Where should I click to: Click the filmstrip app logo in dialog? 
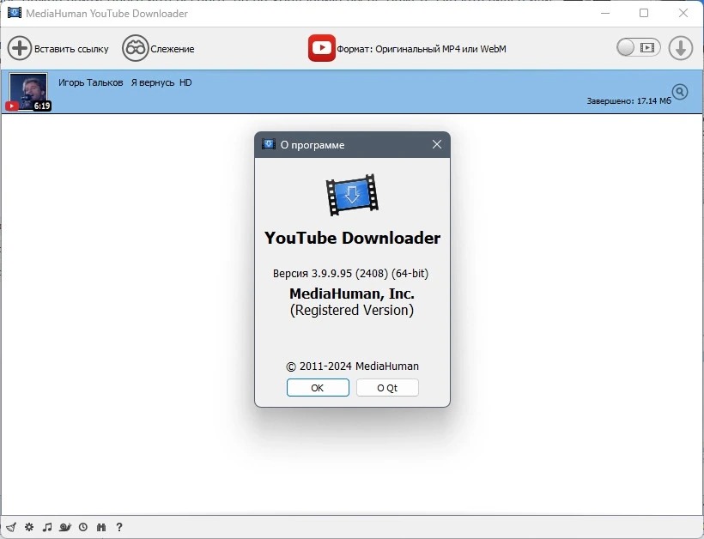click(x=352, y=195)
